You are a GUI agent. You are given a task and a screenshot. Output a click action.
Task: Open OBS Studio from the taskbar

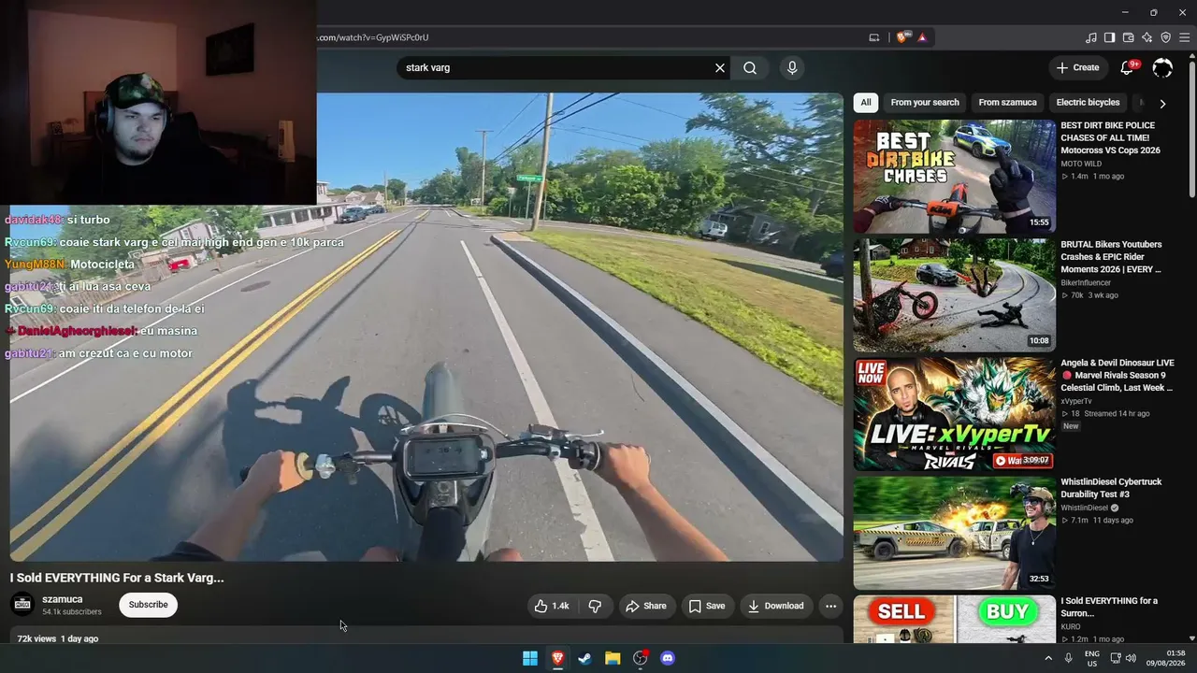click(641, 658)
